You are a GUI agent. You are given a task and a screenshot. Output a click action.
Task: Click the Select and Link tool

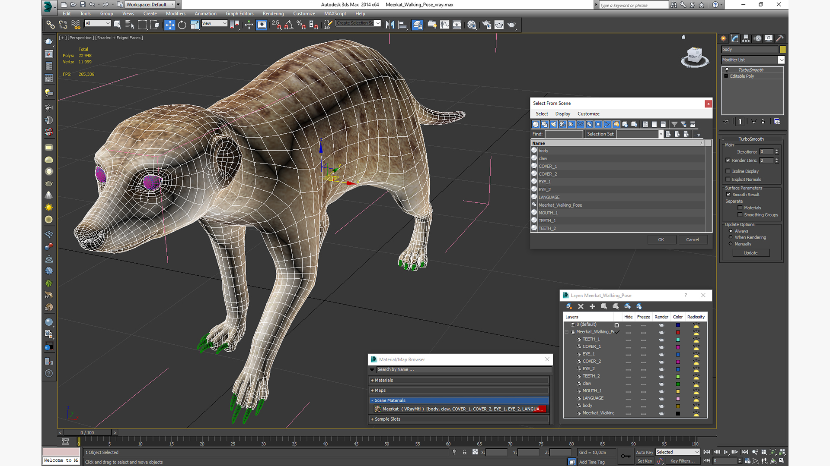51,25
